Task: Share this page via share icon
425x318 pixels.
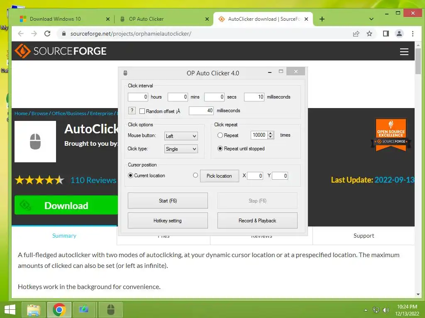Action: pos(356,34)
